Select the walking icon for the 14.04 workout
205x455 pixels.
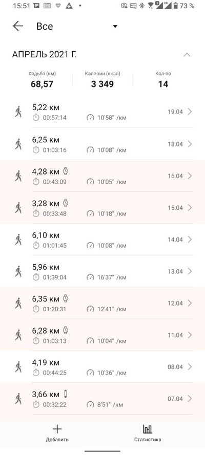tap(18, 240)
